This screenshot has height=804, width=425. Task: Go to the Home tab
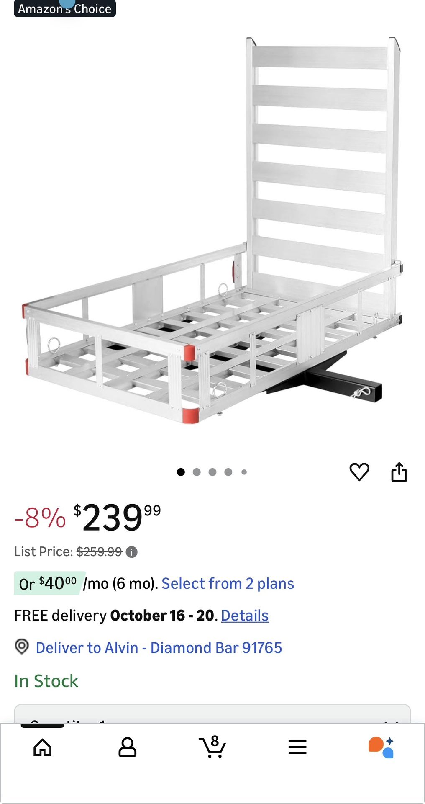click(x=43, y=747)
